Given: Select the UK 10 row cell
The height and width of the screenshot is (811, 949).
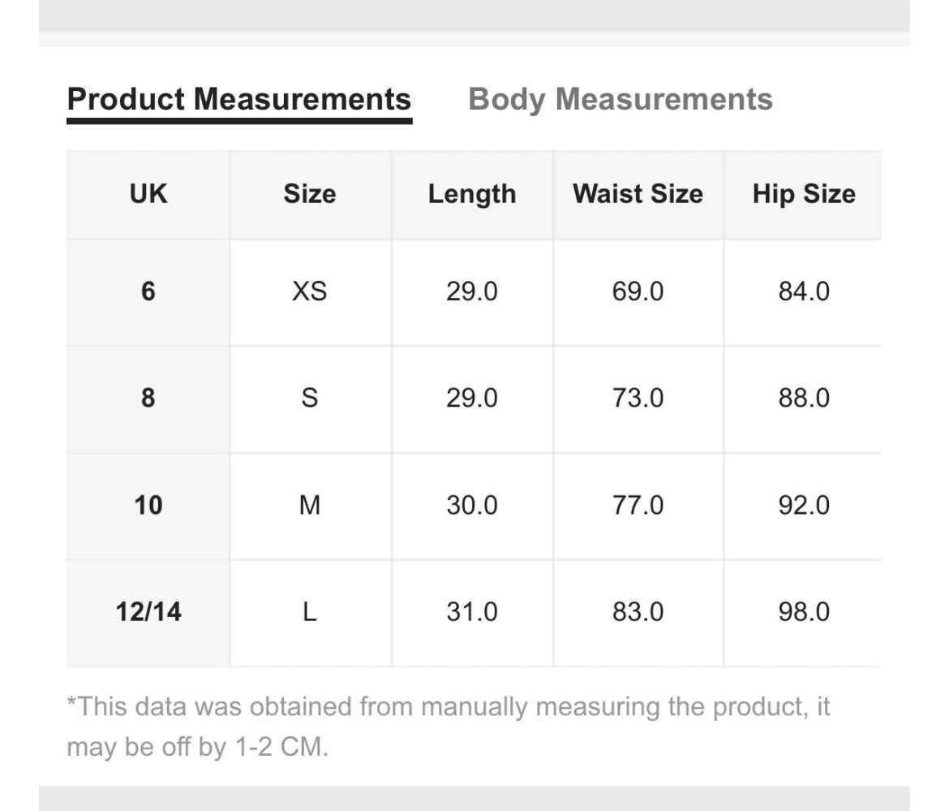Looking at the screenshot, I should coord(148,506).
